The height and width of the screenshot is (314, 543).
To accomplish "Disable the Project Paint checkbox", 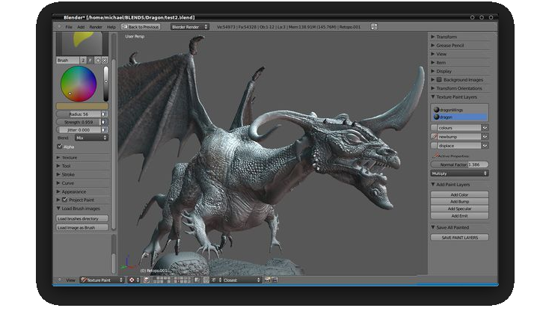I will [64, 200].
